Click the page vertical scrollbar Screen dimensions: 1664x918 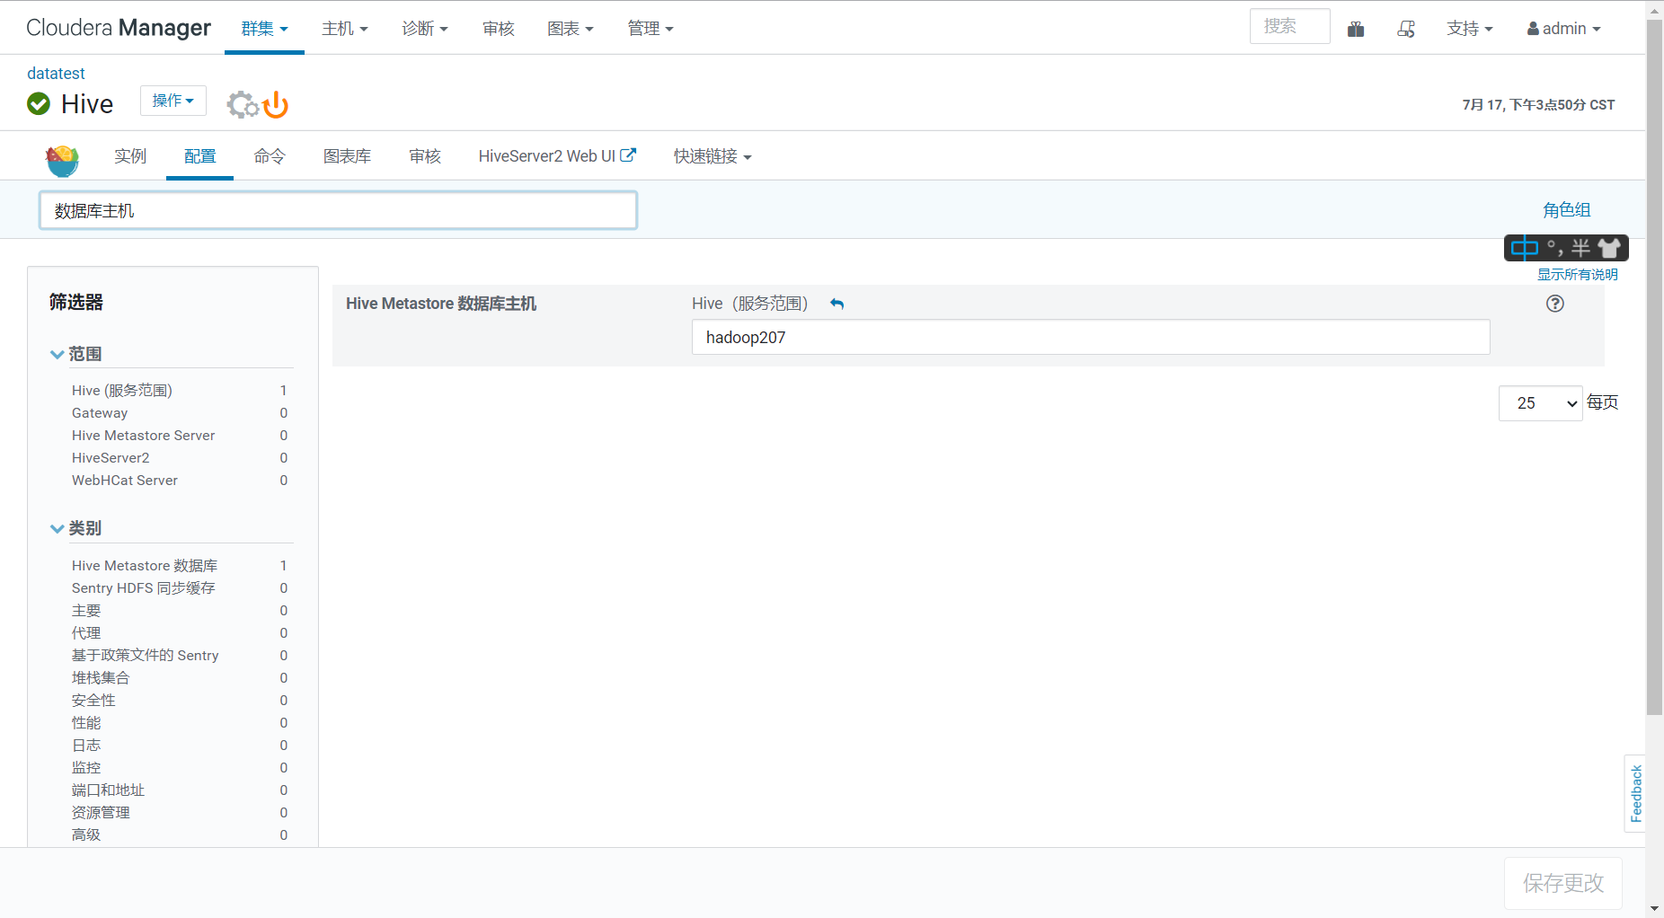click(1654, 368)
